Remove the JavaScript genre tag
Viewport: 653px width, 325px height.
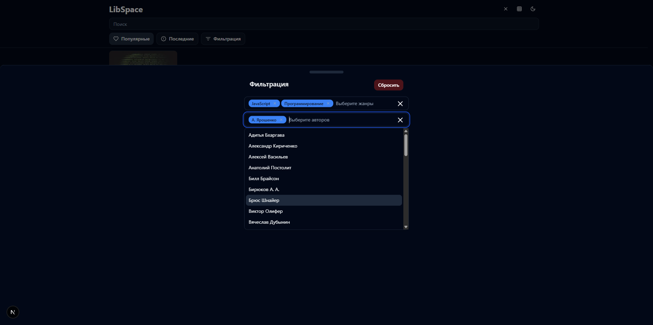(x=275, y=104)
